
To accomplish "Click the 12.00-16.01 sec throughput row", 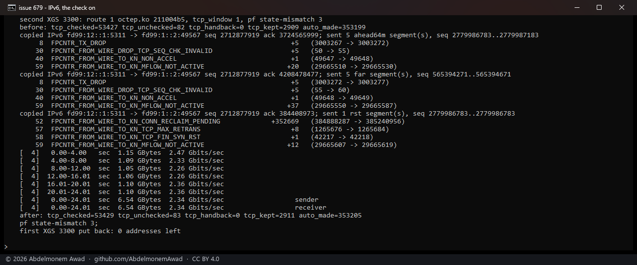I will click(122, 176).
